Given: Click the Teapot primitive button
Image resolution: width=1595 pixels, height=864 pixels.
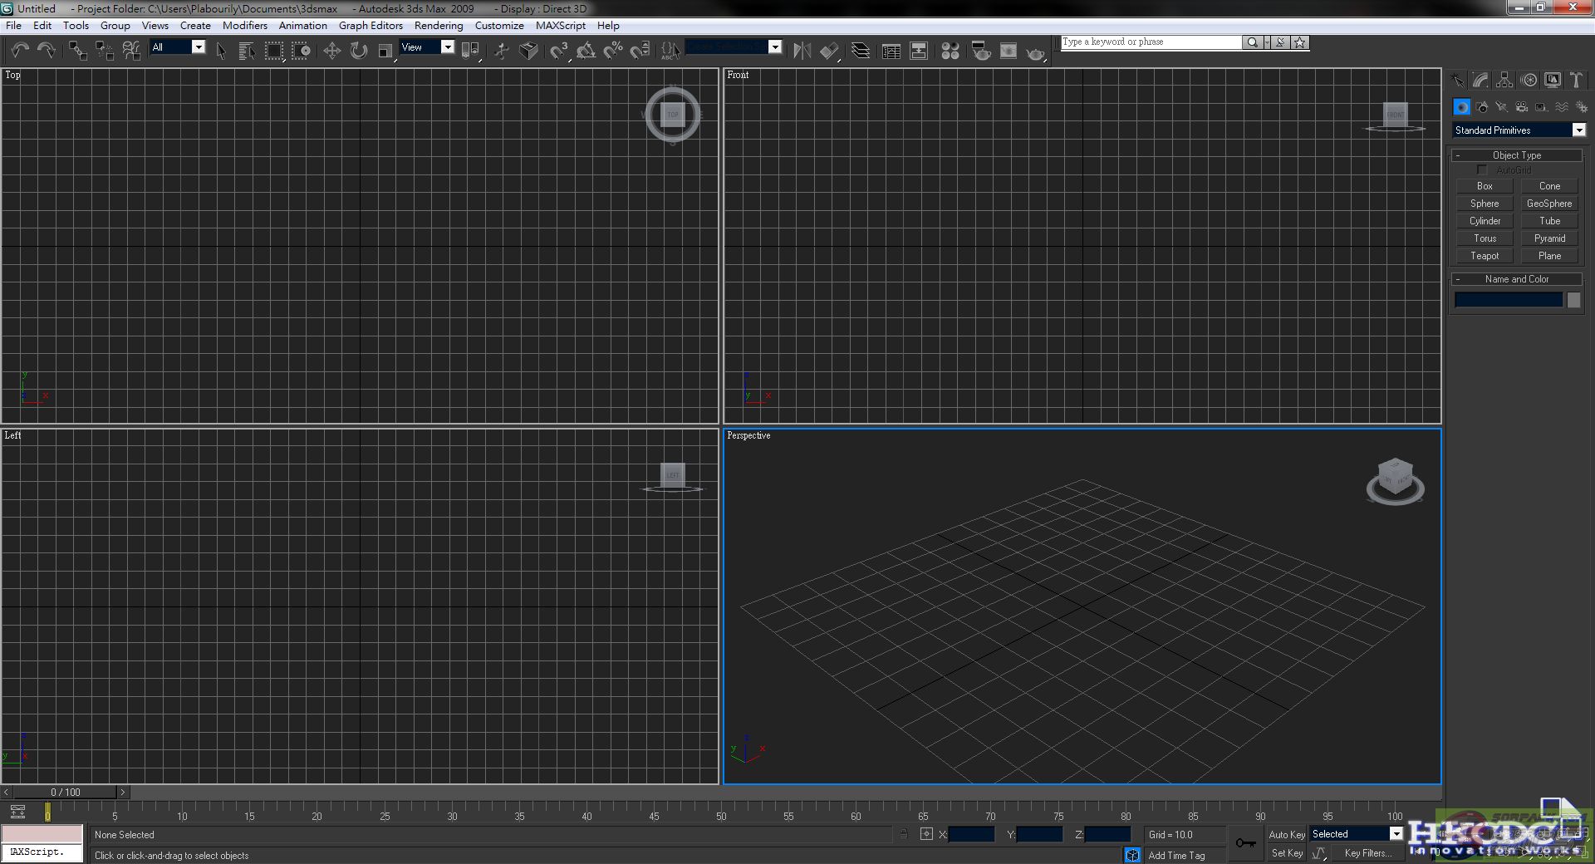Looking at the screenshot, I should coord(1485,256).
